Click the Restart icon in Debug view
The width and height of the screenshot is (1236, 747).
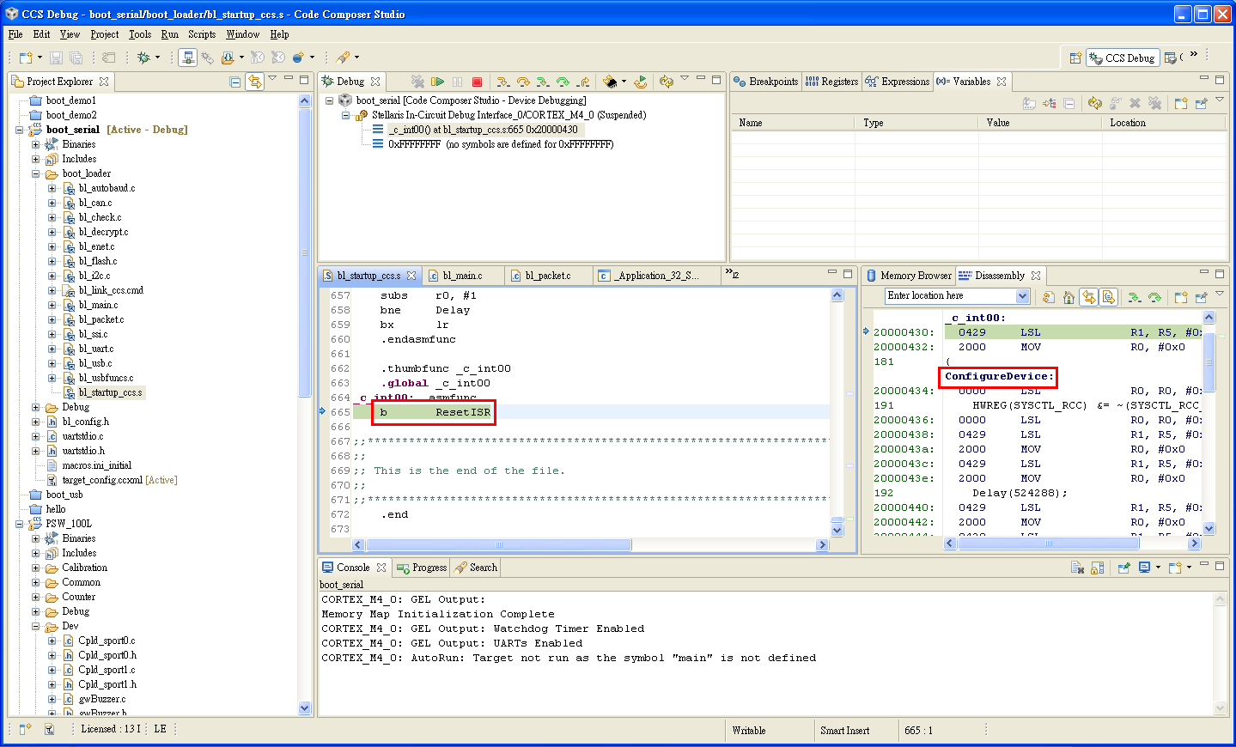click(x=641, y=82)
